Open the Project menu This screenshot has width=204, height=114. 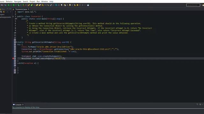click(x=32, y=1)
